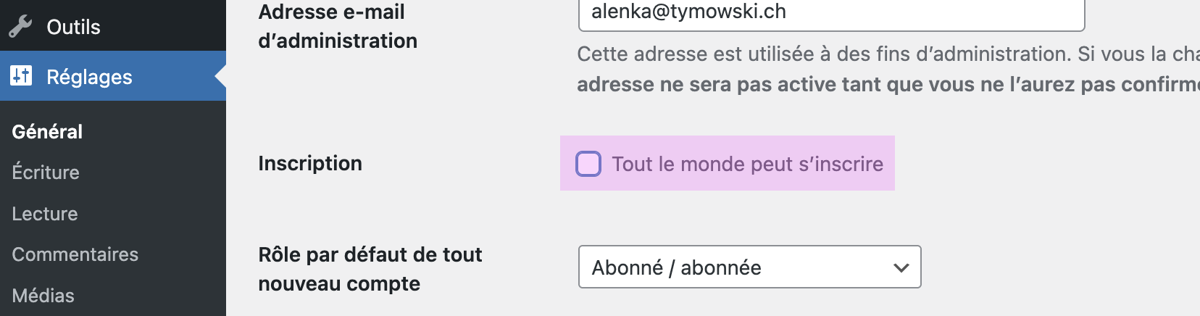Click the chevron arrow of the role selector

click(x=901, y=267)
